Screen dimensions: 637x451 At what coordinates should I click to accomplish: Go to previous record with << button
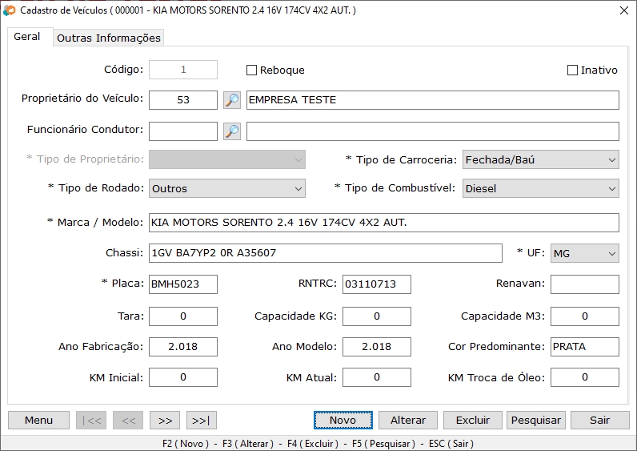(x=128, y=421)
